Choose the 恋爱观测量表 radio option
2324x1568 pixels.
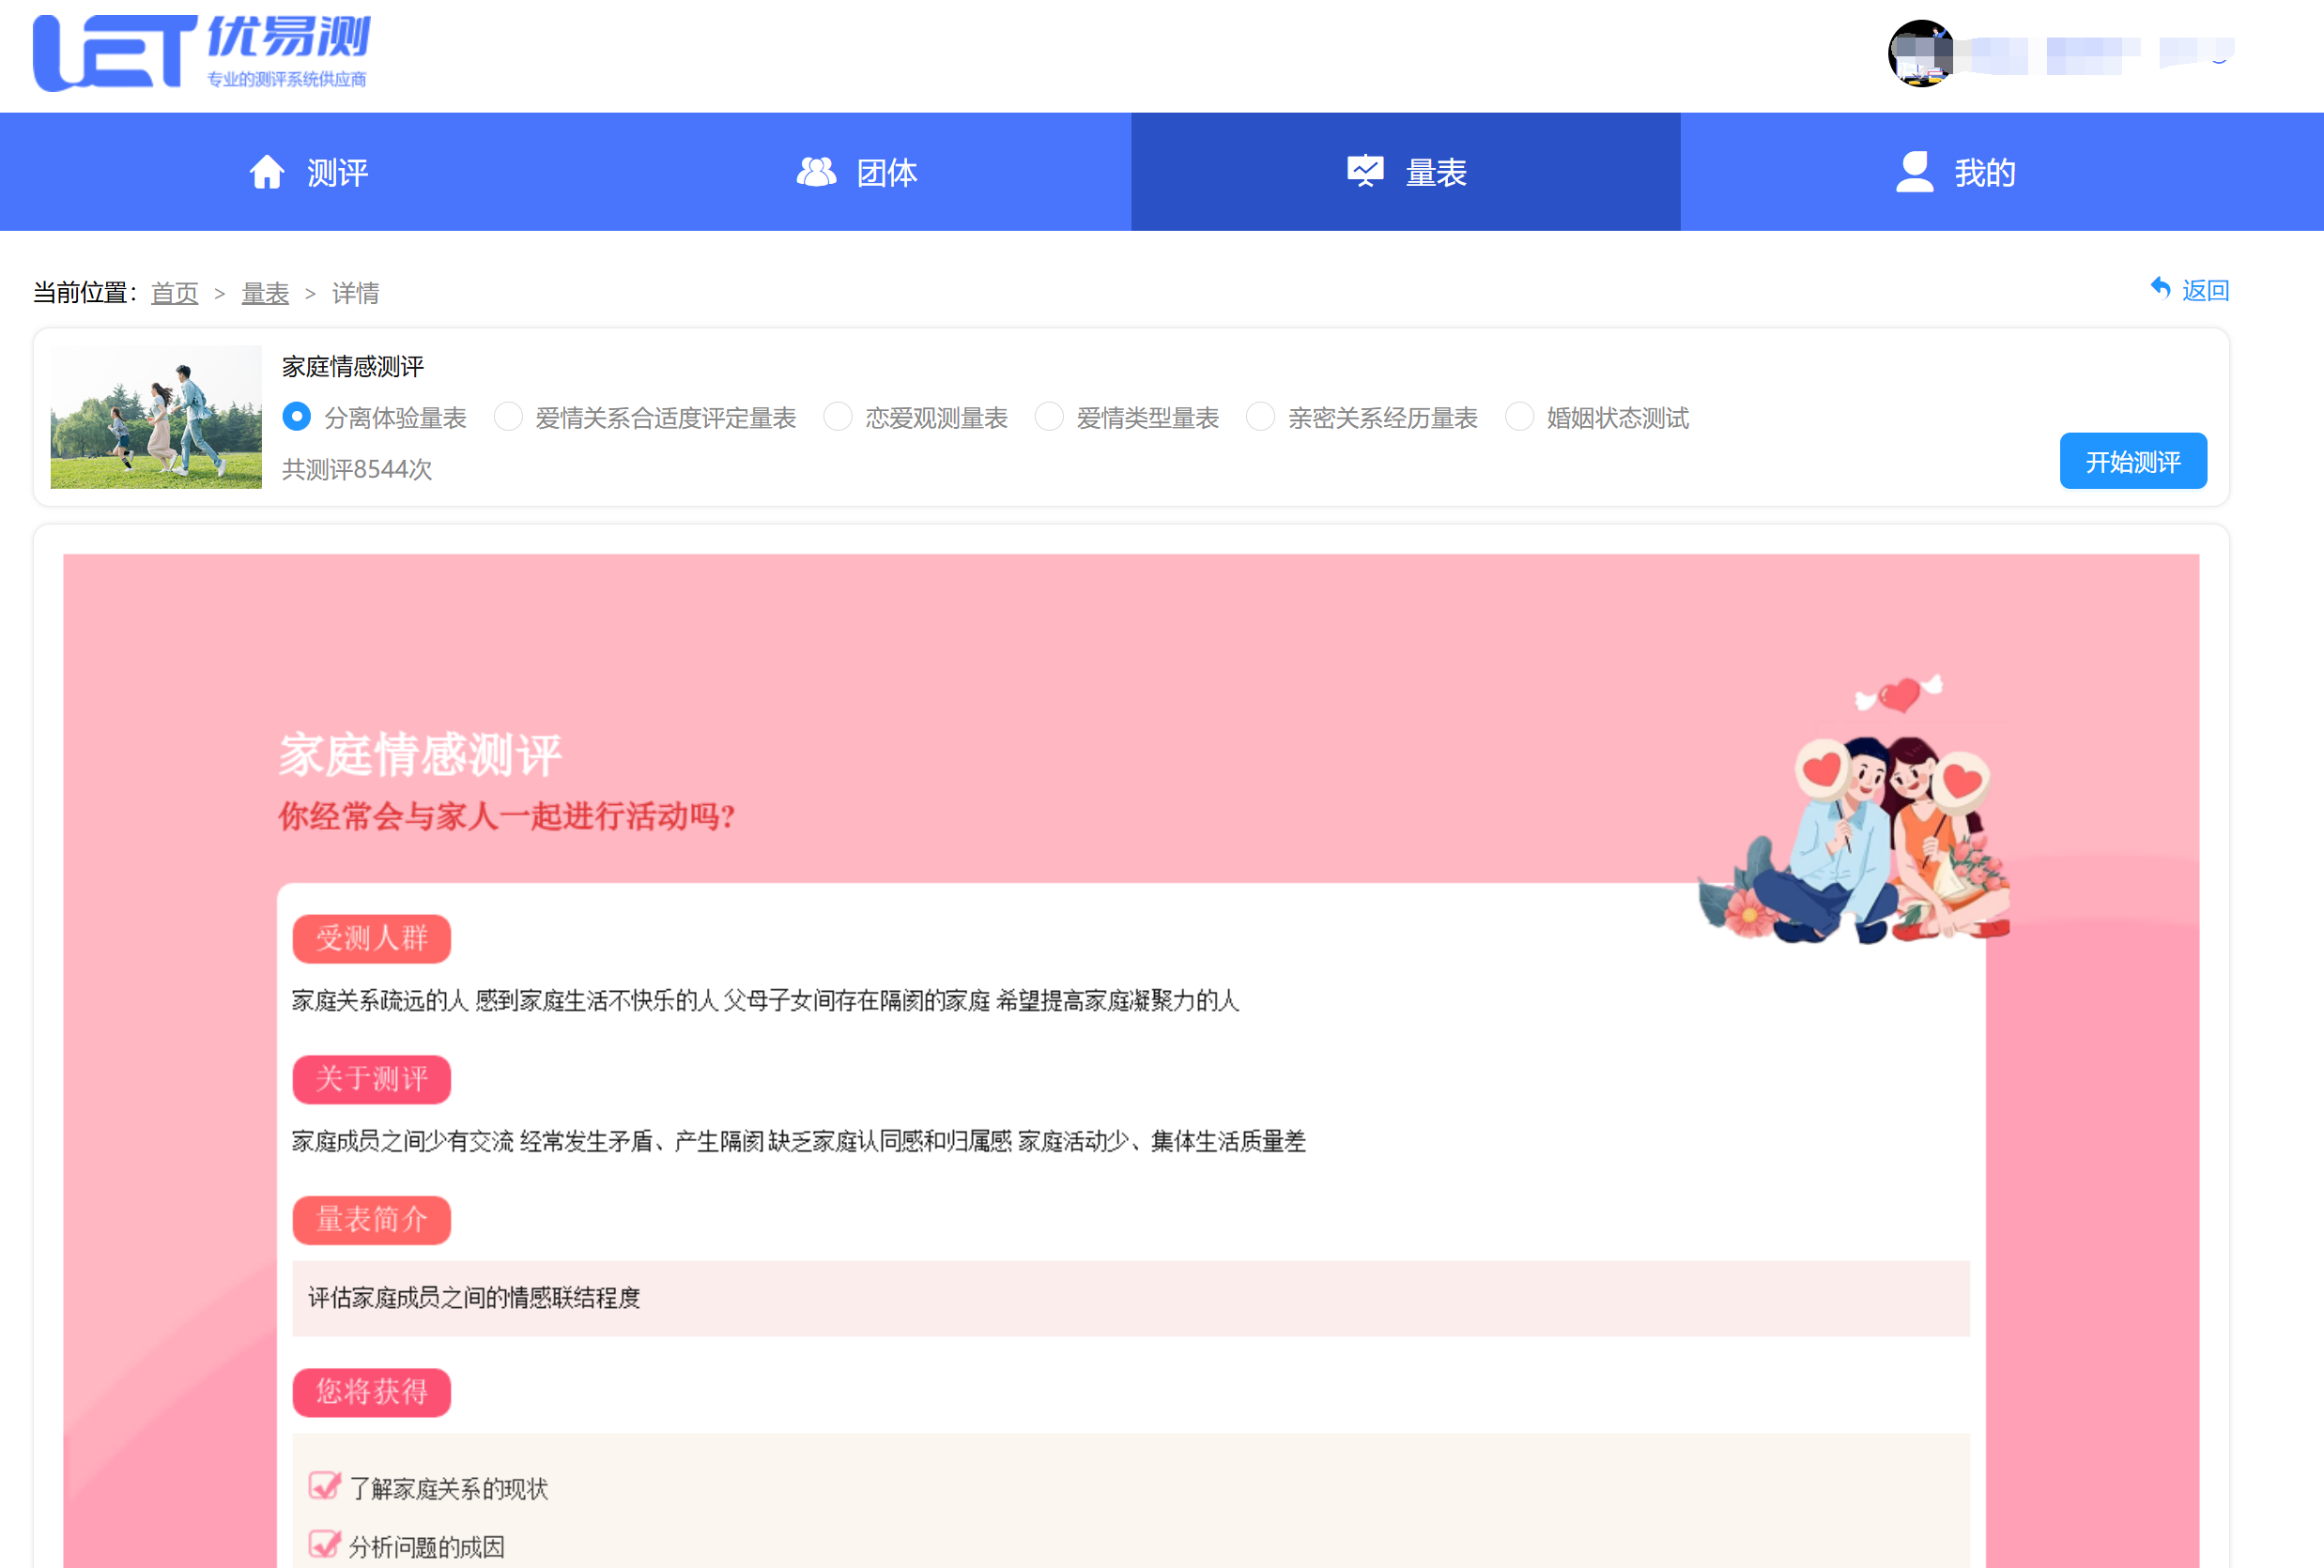pos(838,417)
